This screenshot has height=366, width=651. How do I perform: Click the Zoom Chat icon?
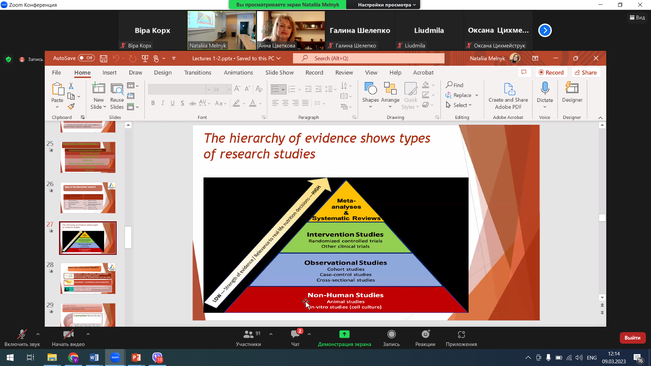pos(295,334)
